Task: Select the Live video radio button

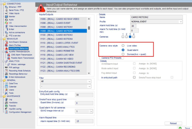Action: click(x=123, y=46)
